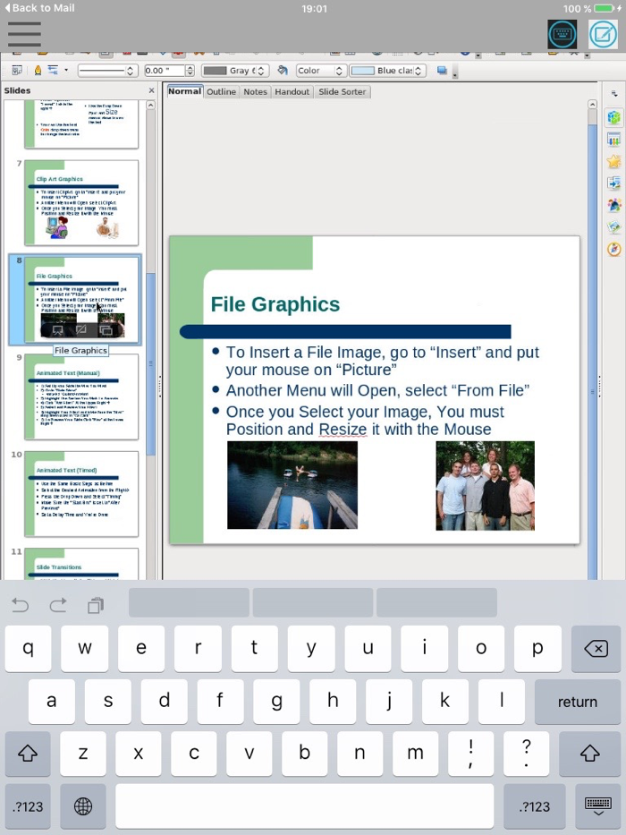Open Styles and Formatting sidebar icon
626x835 pixels.
613,205
